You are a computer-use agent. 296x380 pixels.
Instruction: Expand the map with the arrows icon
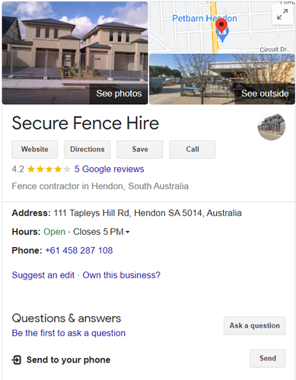tap(282, 14)
